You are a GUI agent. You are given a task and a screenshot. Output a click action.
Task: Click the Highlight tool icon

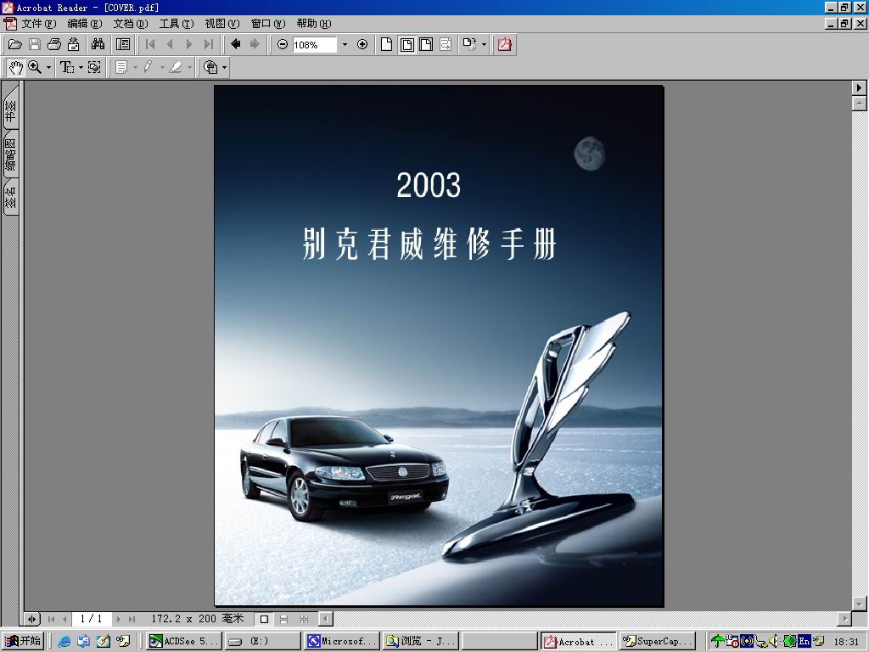(x=176, y=68)
